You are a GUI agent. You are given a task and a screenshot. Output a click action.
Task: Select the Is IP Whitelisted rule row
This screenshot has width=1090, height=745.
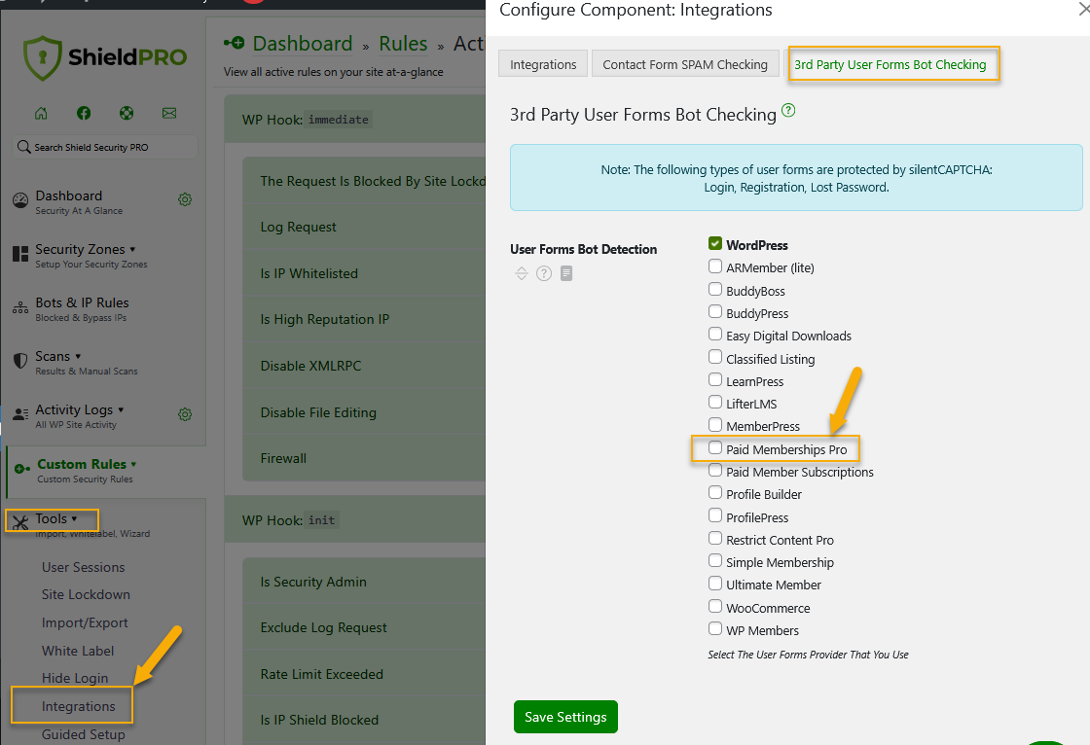point(364,273)
